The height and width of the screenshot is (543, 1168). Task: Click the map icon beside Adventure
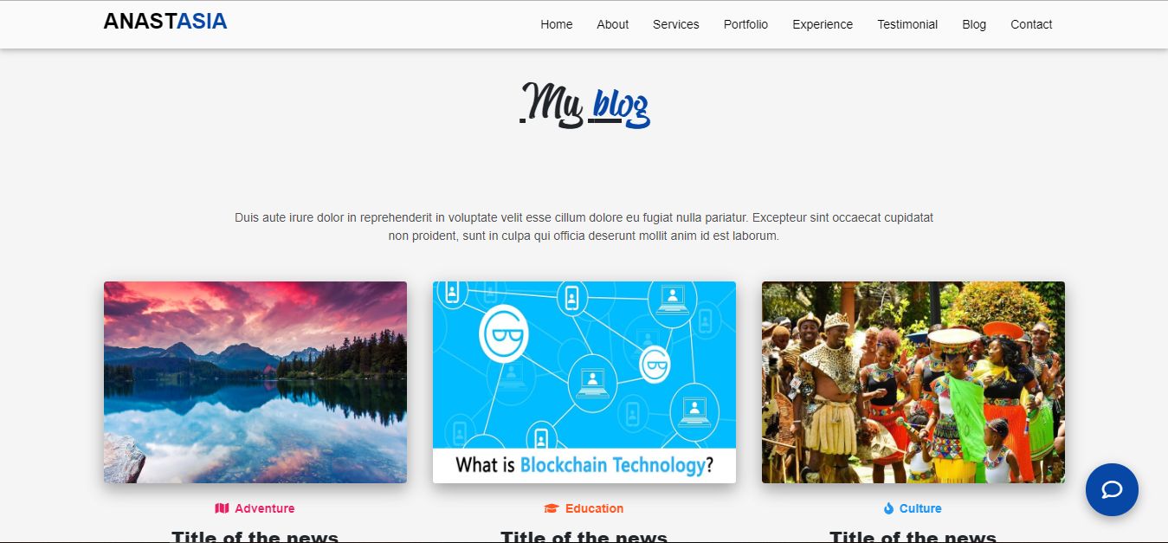222,508
